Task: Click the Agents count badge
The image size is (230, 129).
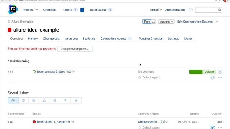Action: (76, 10)
